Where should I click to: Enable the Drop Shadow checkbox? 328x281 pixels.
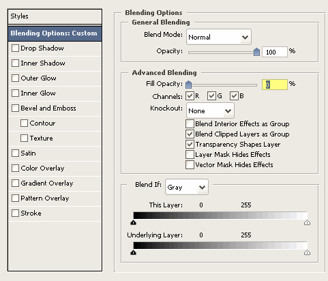(15, 48)
